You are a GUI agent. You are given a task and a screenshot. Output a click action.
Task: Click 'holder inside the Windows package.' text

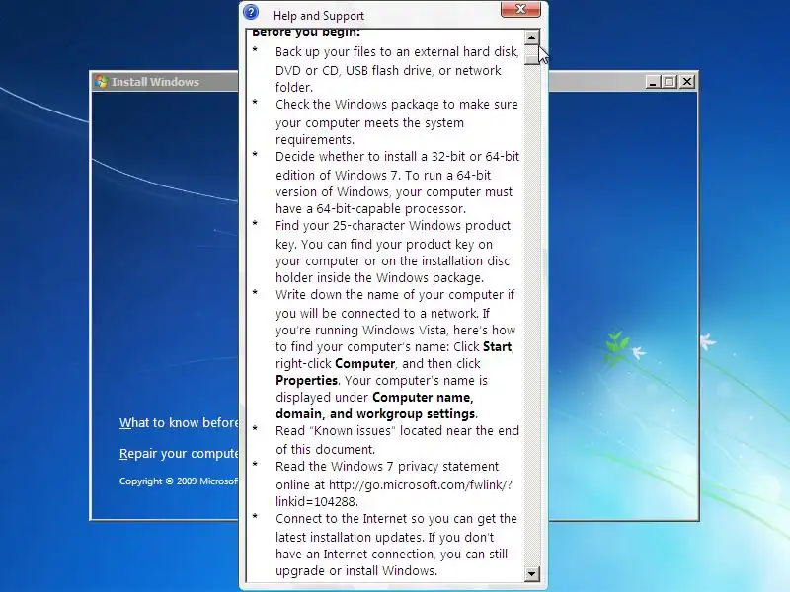coord(379,278)
